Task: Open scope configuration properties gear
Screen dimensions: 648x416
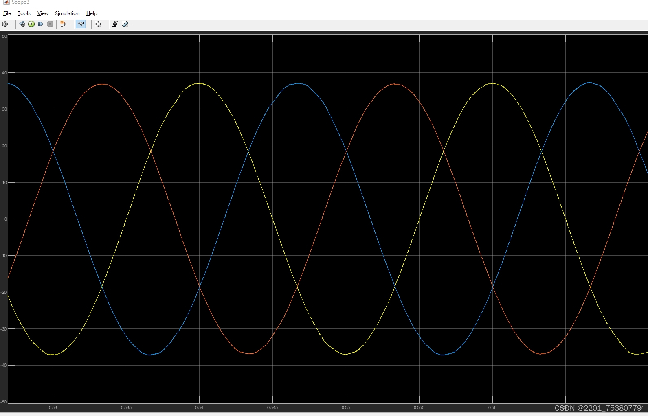Action: pos(5,24)
